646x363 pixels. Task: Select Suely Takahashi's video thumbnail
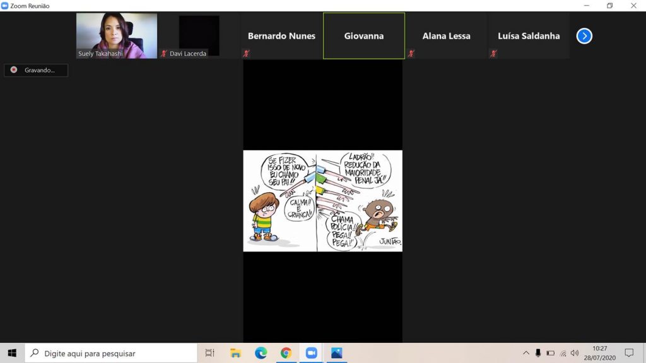pyautogui.click(x=117, y=35)
